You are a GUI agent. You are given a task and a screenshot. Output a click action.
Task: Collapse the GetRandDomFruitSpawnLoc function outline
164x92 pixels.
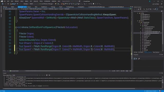16,27
